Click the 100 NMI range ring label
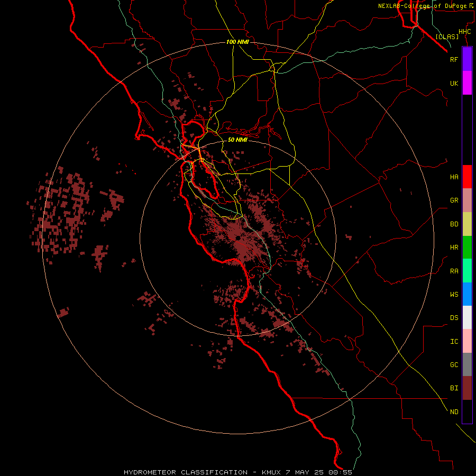The image size is (476, 476). pos(237,42)
